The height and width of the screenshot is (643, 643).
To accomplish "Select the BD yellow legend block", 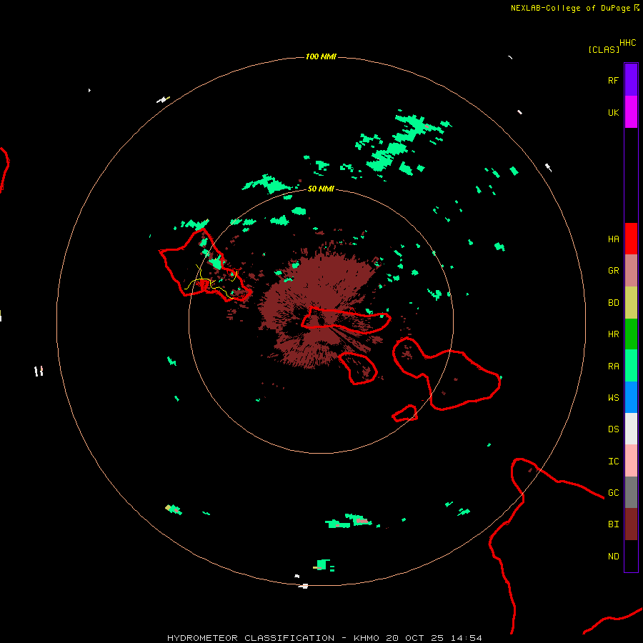I will click(x=631, y=302).
